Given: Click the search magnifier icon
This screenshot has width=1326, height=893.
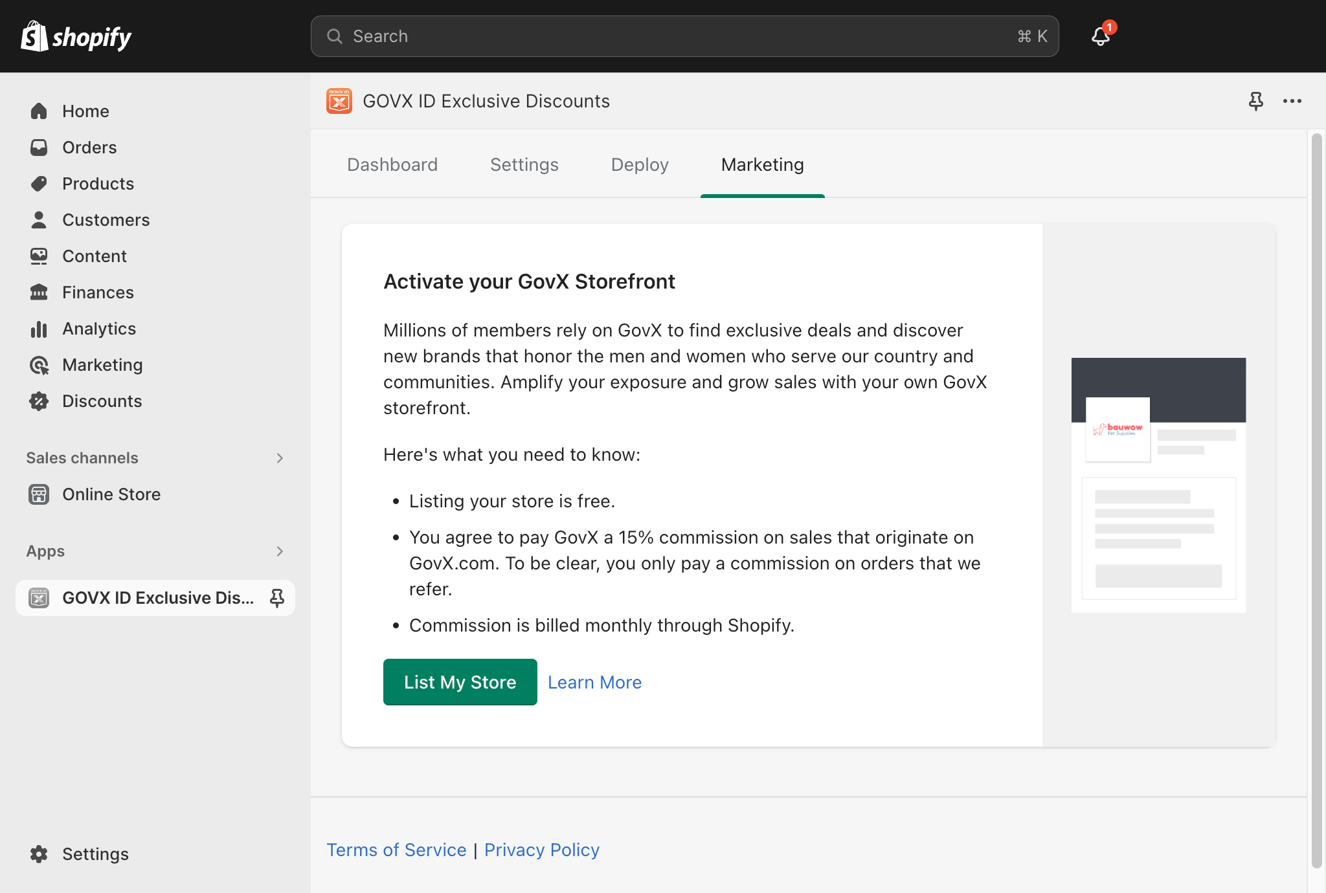Looking at the screenshot, I should tap(335, 36).
